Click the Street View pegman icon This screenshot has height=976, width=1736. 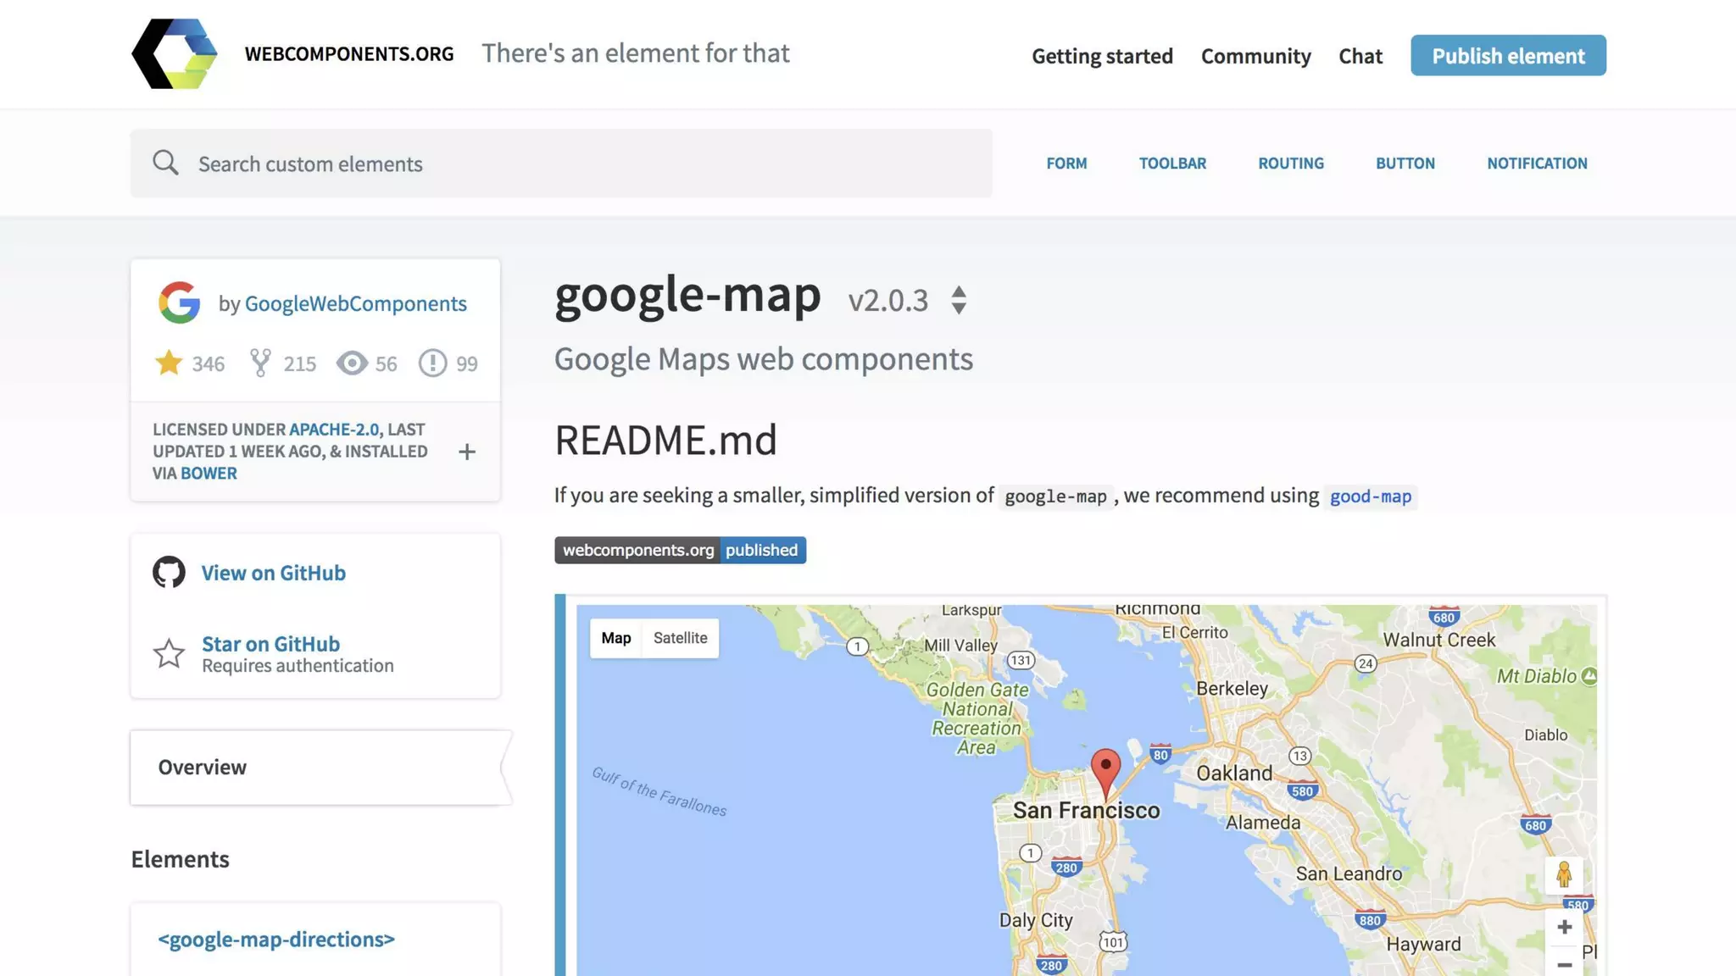(1564, 874)
